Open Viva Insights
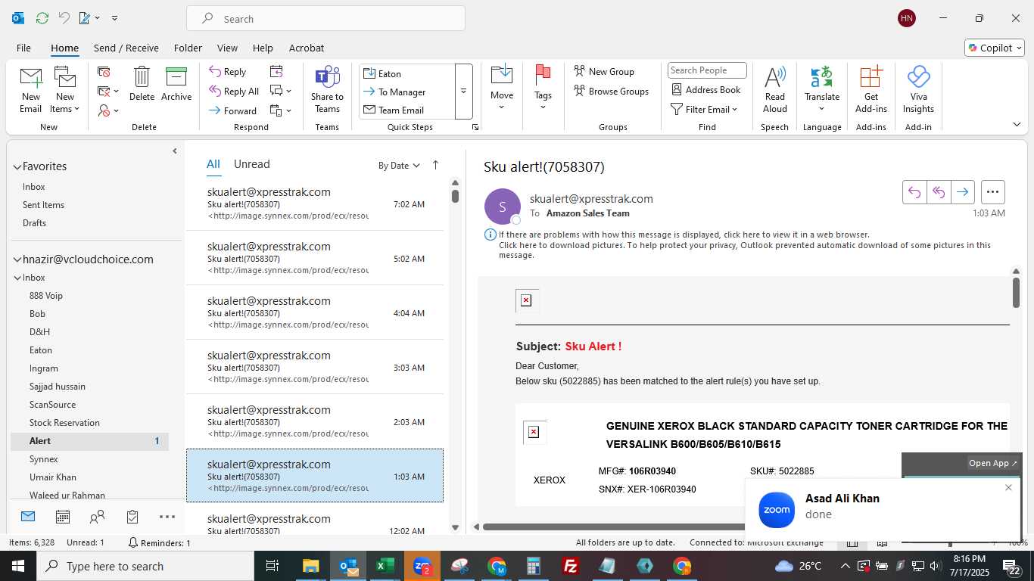Screen dimensions: 1034x581 [x=918, y=89]
